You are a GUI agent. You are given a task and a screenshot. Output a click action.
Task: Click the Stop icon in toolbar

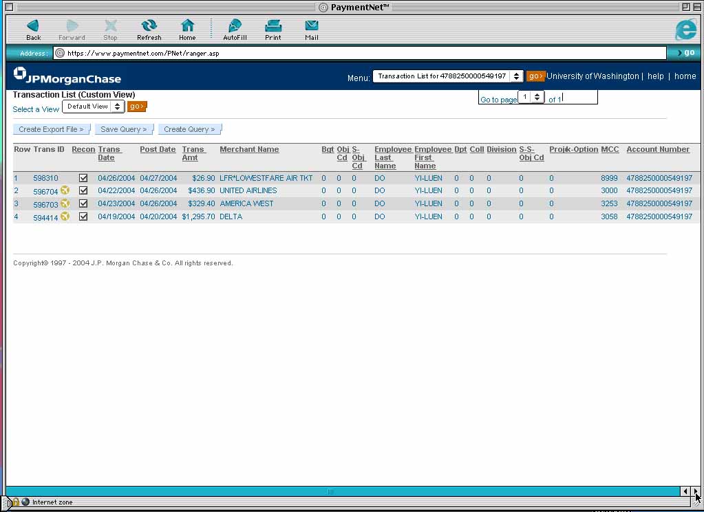tap(110, 26)
